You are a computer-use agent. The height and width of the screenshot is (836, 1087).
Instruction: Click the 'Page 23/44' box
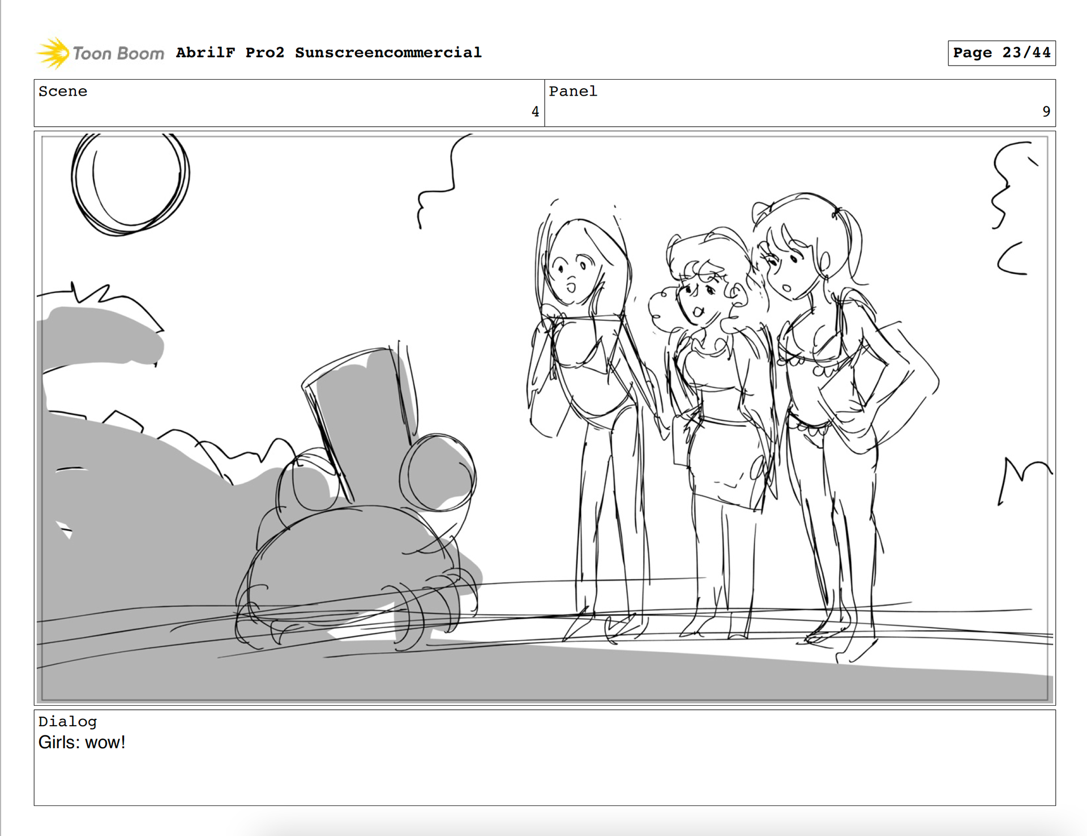coord(1002,53)
